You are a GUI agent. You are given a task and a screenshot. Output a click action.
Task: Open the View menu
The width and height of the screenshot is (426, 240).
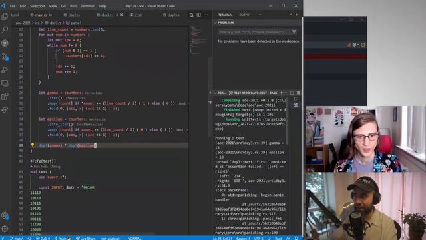click(53, 6)
